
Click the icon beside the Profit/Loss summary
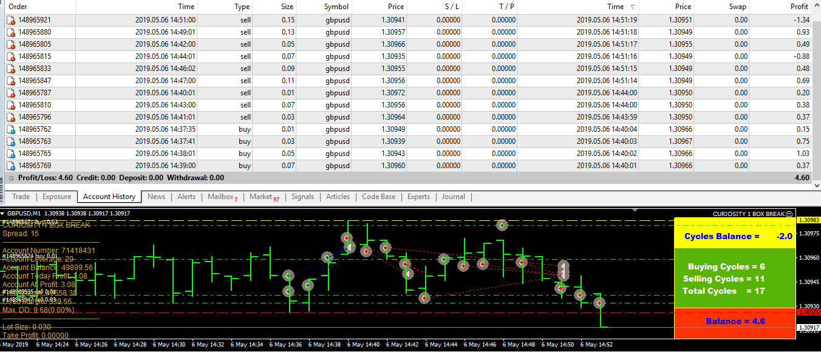click(12, 178)
